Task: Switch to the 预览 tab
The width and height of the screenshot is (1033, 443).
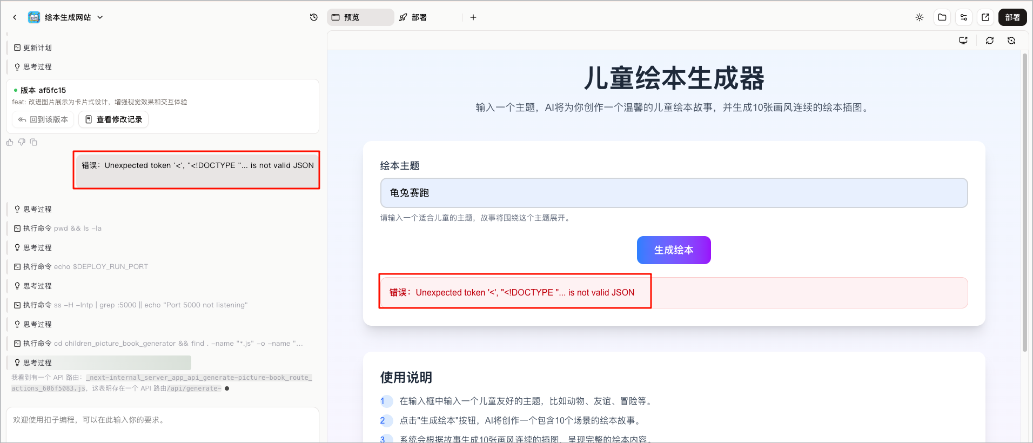Action: [x=360, y=17]
